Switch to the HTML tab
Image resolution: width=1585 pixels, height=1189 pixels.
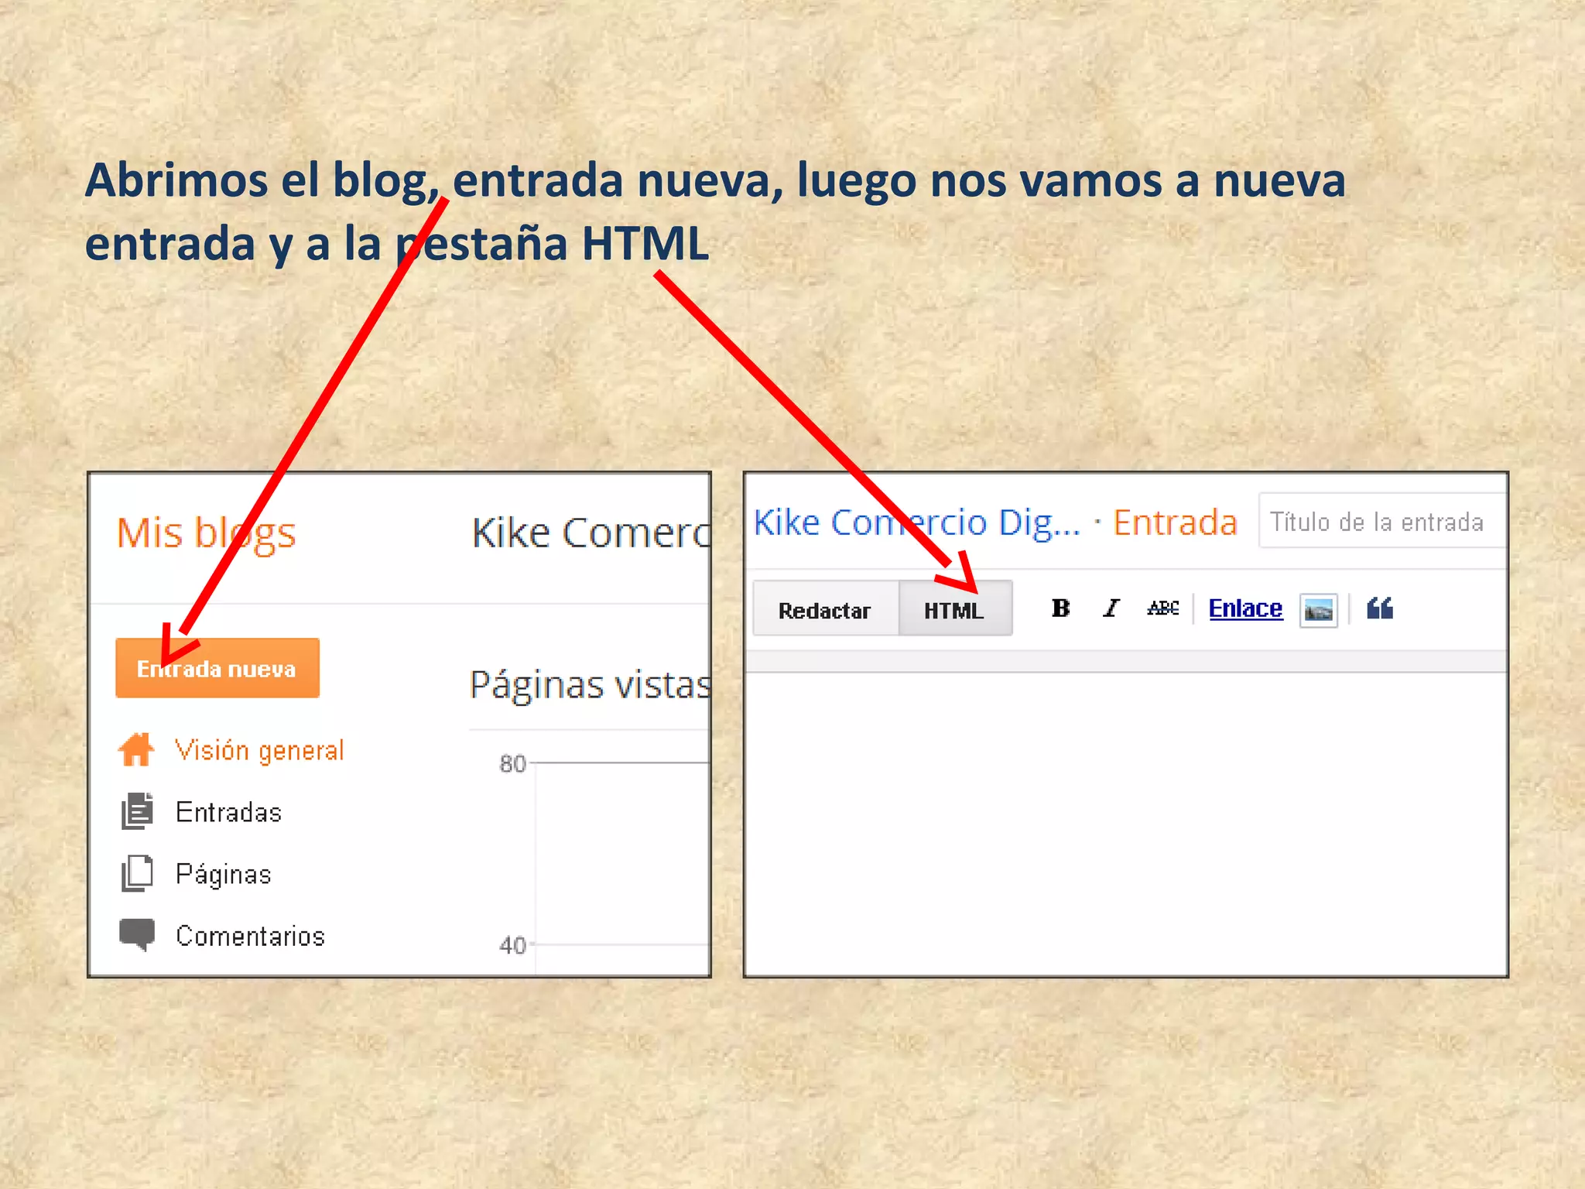tap(954, 609)
